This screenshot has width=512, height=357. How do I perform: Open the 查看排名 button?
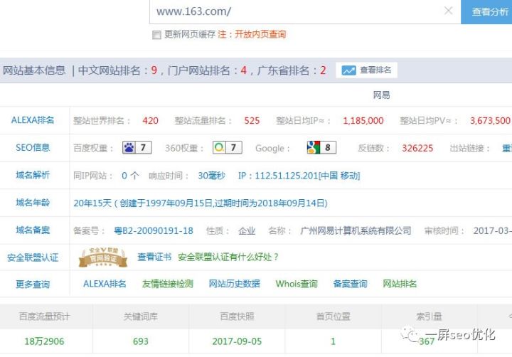pyautogui.click(x=366, y=70)
